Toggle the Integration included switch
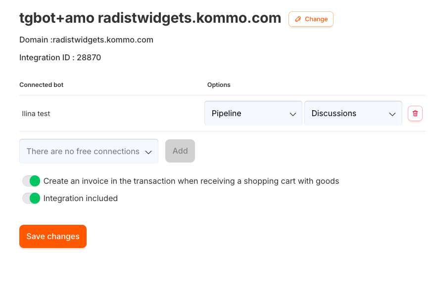433x290 pixels. [31, 198]
